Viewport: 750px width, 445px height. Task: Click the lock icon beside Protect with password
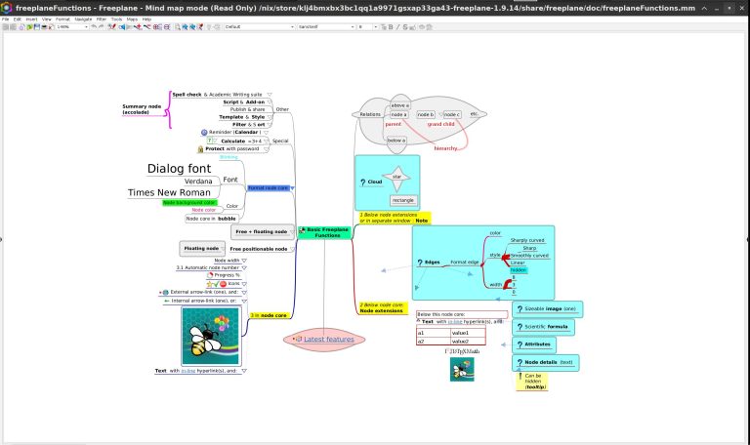200,149
